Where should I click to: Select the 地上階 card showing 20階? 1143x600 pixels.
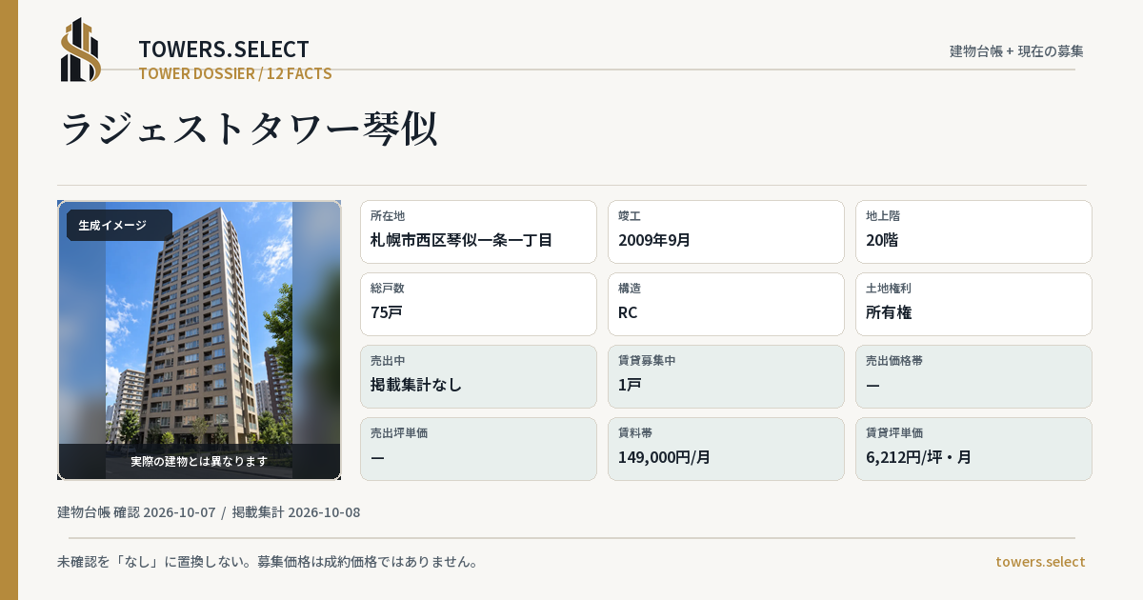pos(973,231)
